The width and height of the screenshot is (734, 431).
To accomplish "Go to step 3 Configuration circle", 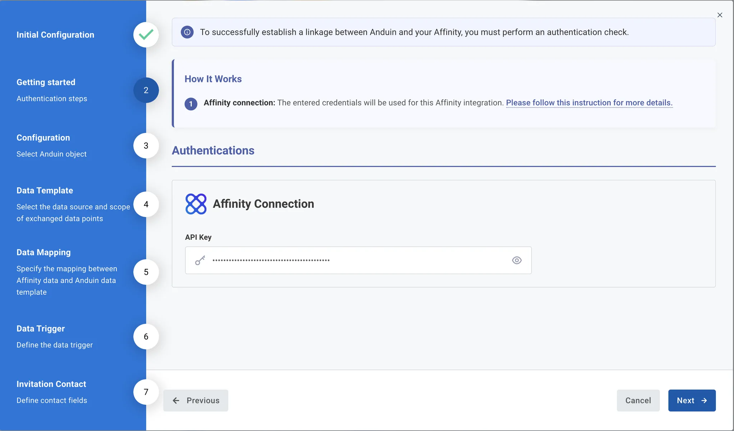I will pos(146,146).
